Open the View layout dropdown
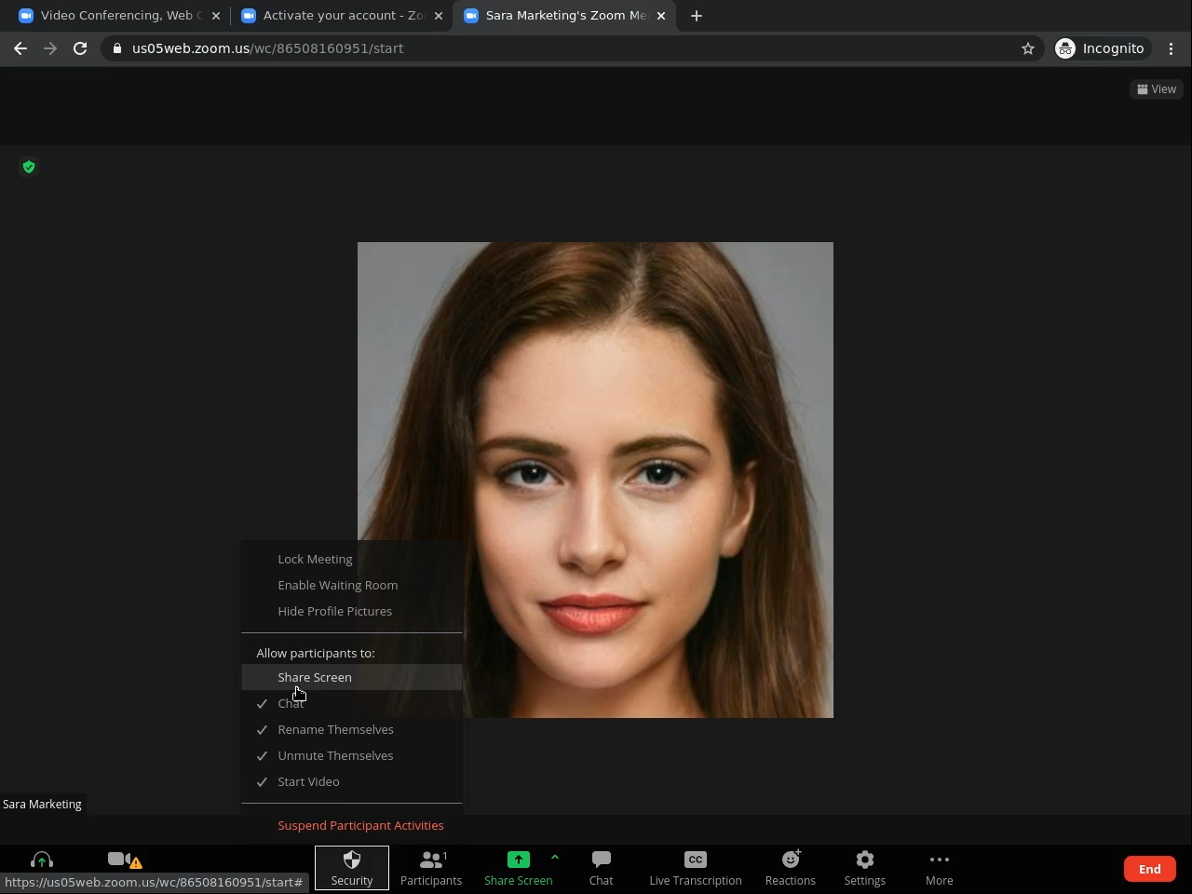The width and height of the screenshot is (1192, 894). [x=1157, y=89]
